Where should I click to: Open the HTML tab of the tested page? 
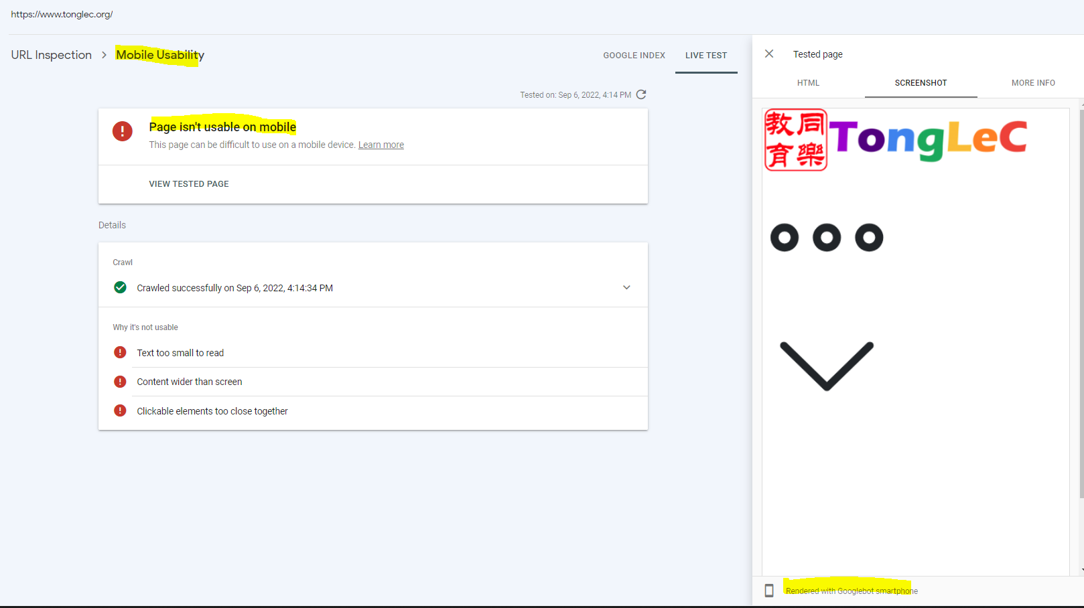[808, 82]
